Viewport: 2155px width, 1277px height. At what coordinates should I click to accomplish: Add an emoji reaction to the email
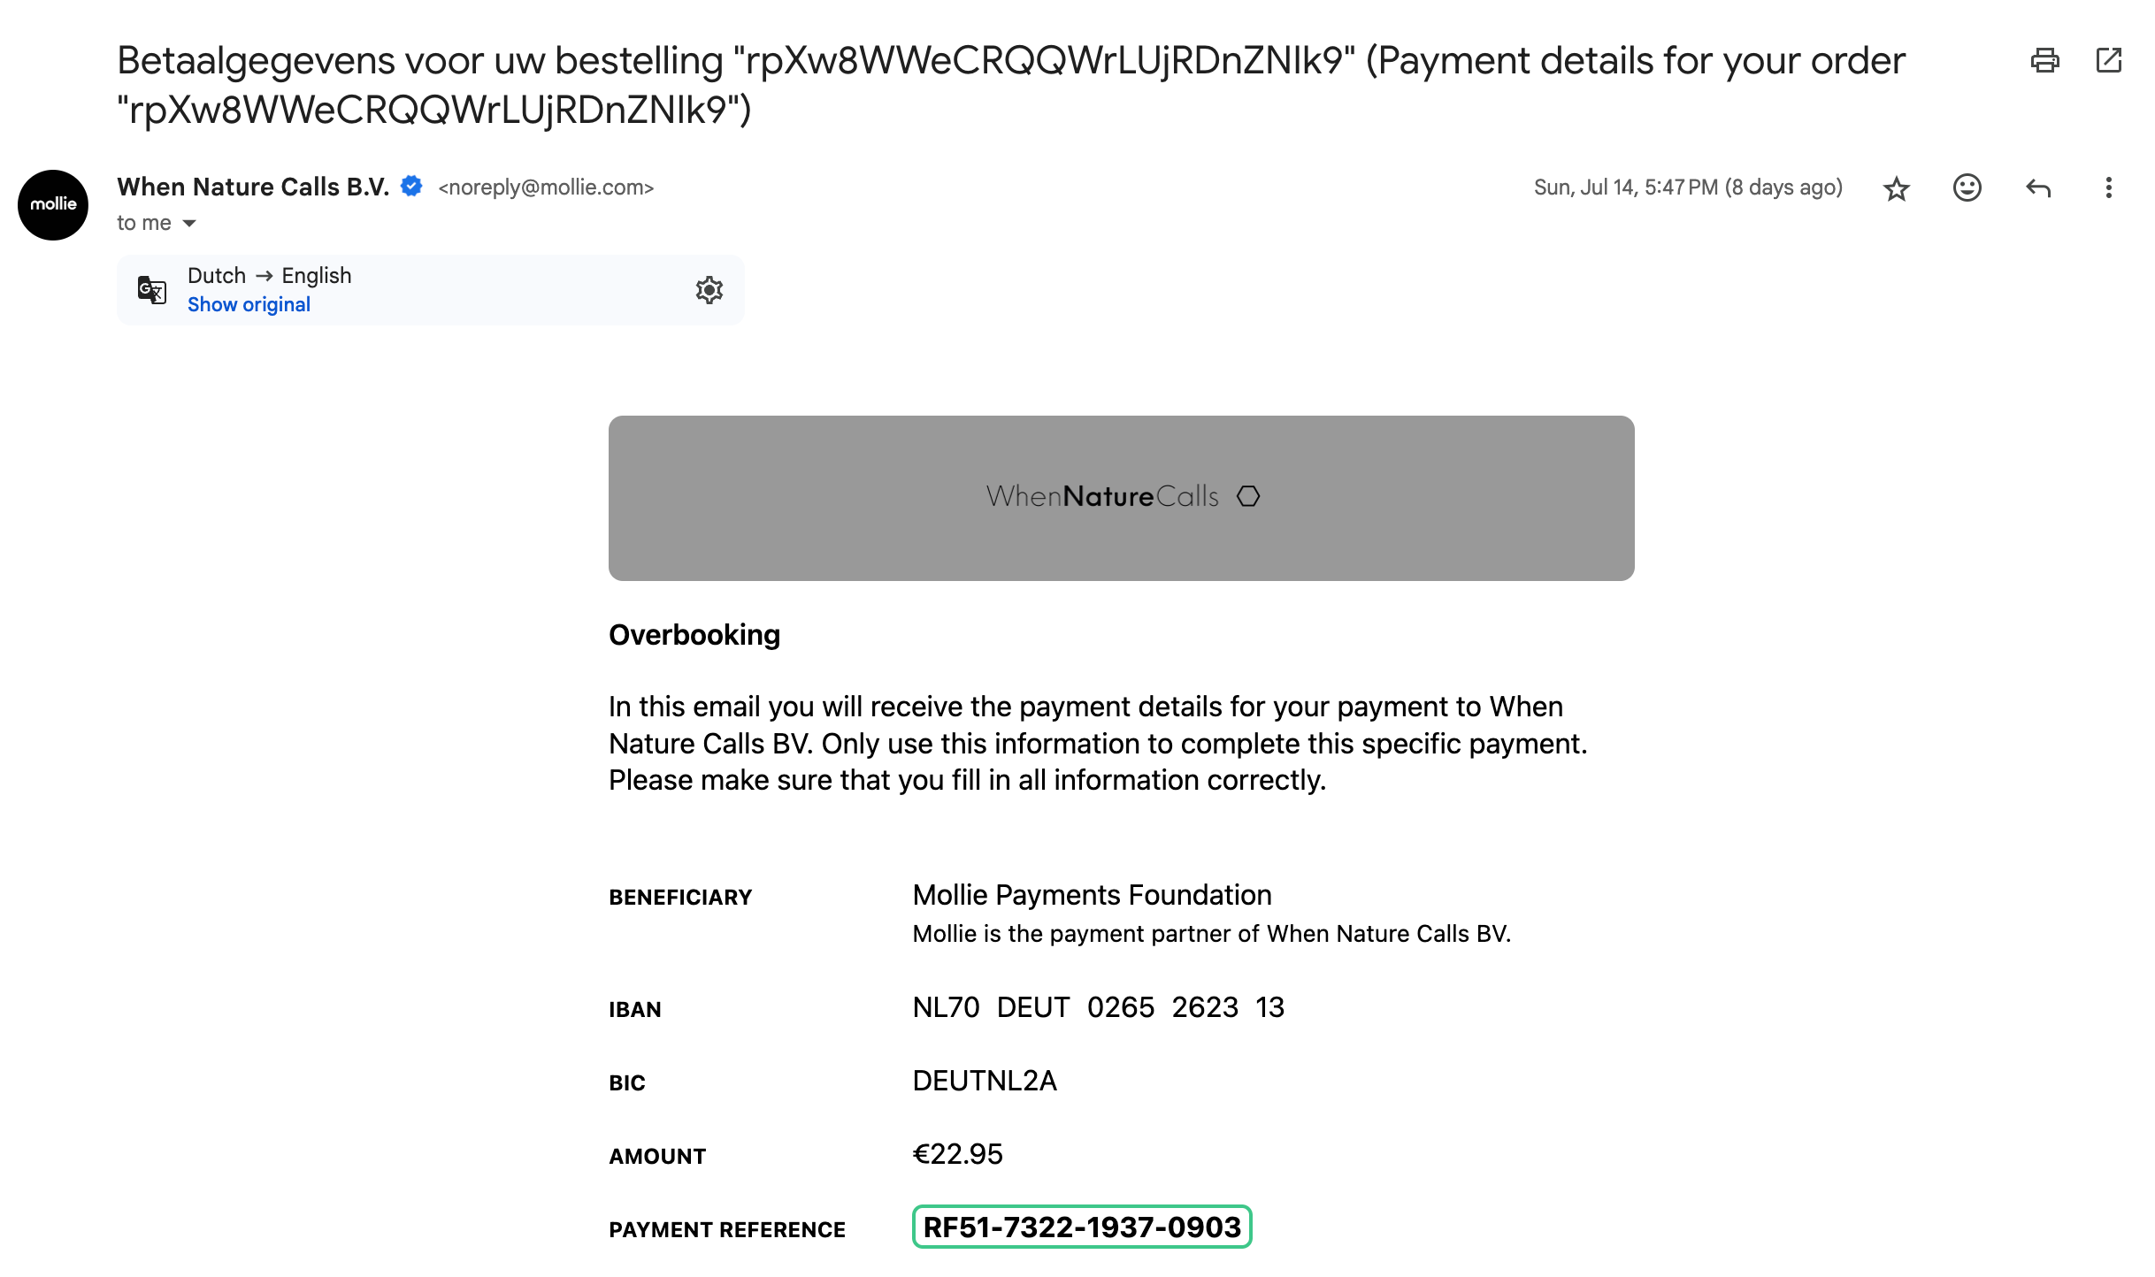click(1967, 187)
